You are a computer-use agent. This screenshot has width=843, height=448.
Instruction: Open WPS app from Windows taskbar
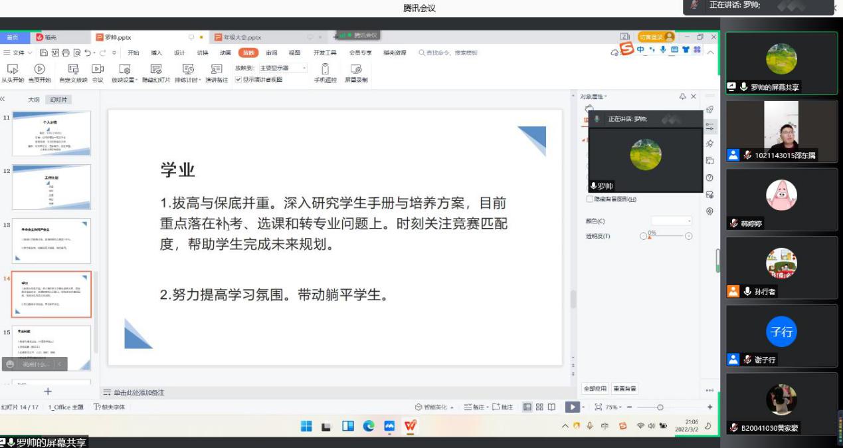point(411,426)
